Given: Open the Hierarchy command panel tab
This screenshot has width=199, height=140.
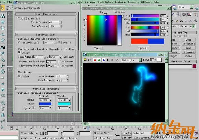Looking at the screenshot, I should 178,15.
